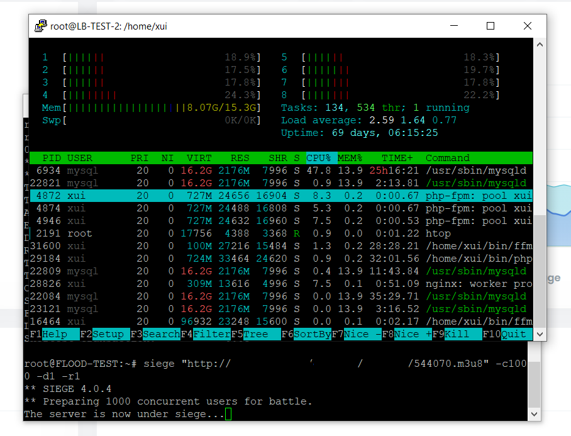This screenshot has height=436, width=571.
Task: Click F7 Nice - to lower niceness
Action: coord(357,334)
